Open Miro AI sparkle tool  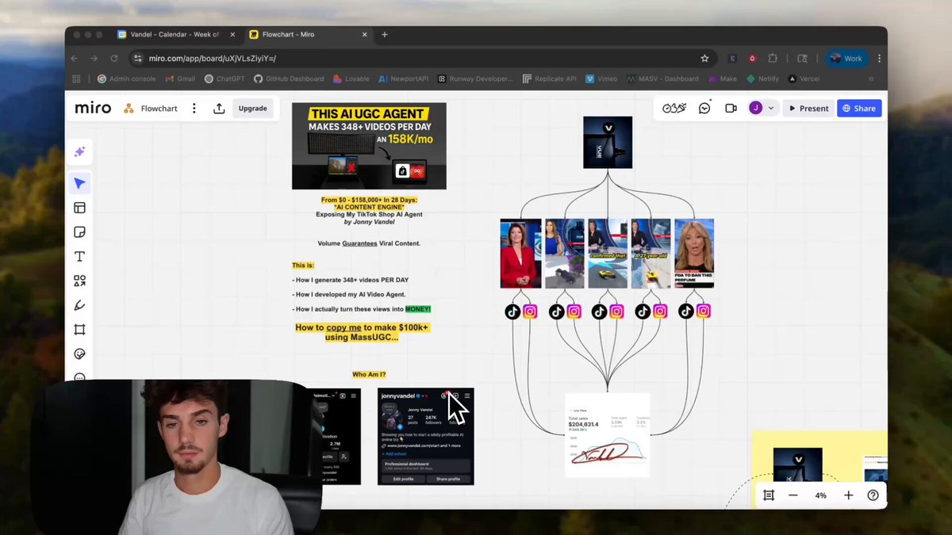click(x=79, y=152)
